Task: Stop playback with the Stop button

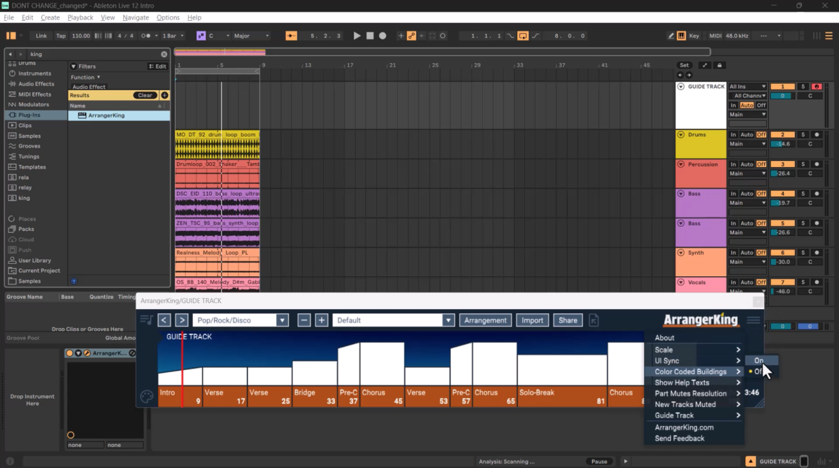Action: point(370,36)
